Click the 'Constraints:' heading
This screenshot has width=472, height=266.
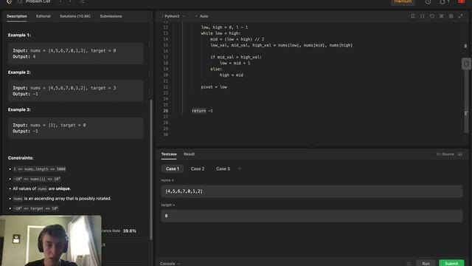[21, 158]
